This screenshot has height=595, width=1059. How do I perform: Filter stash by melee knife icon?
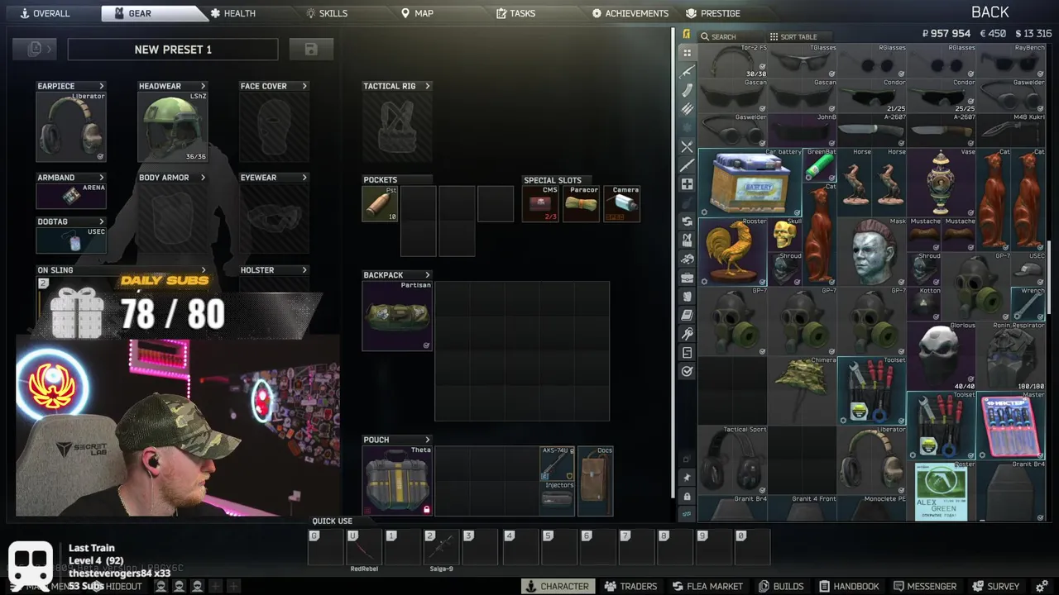pyautogui.click(x=687, y=165)
